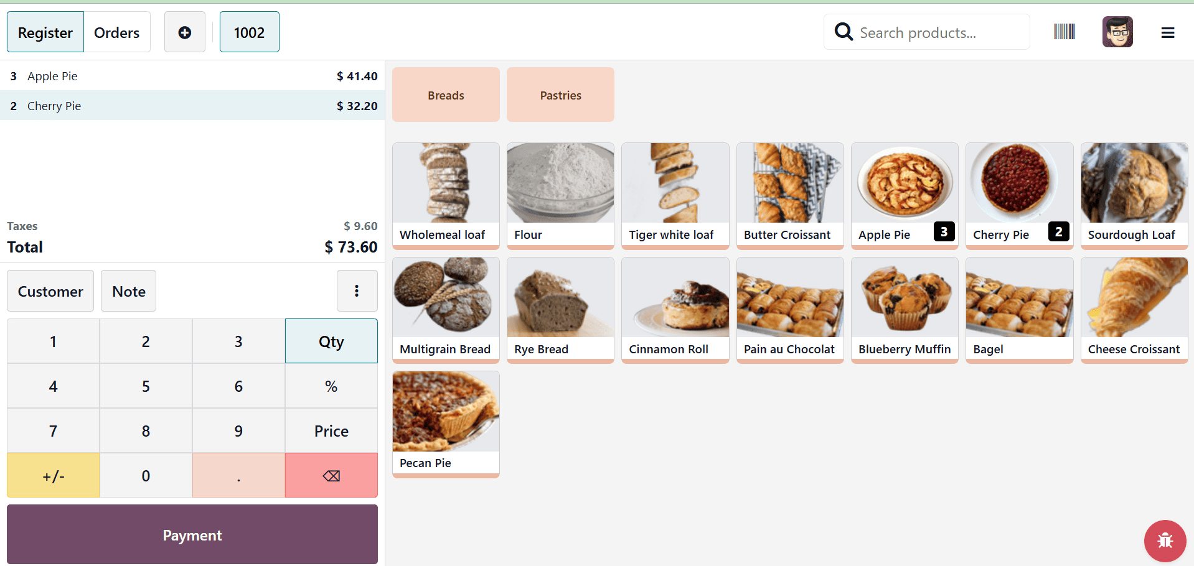
Task: Switch to the Orders tab
Action: 116,32
